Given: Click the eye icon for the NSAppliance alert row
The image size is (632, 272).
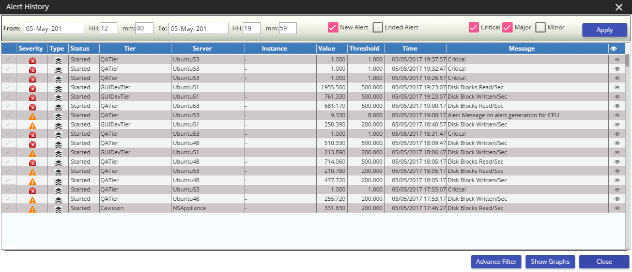Looking at the screenshot, I should (x=616, y=209).
